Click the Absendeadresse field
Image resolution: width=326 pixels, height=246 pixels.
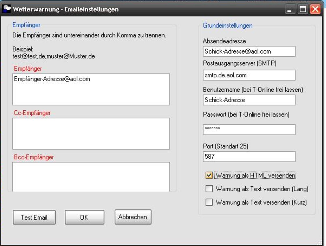click(249, 52)
